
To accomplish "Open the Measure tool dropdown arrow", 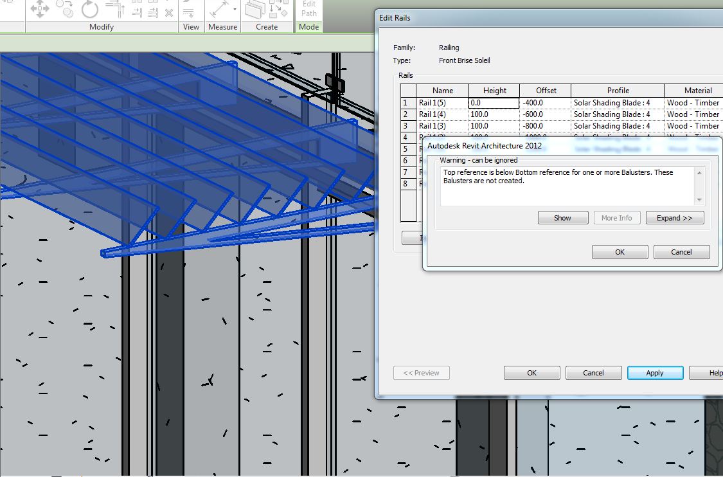I will [x=235, y=10].
